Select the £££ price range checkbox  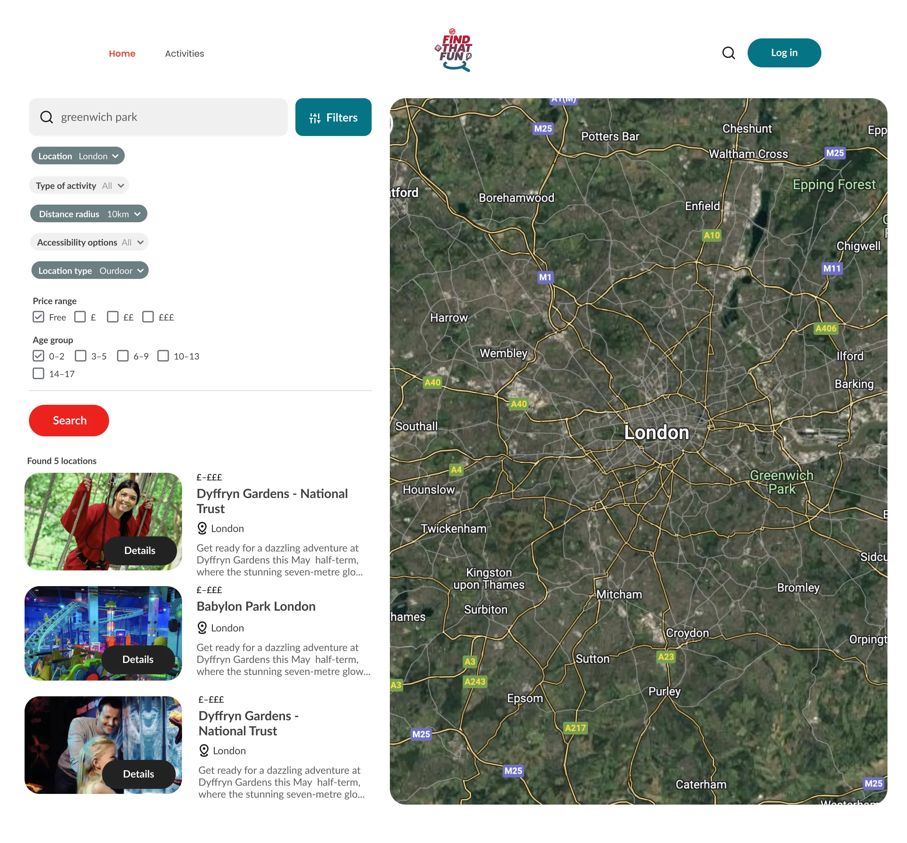pos(148,317)
